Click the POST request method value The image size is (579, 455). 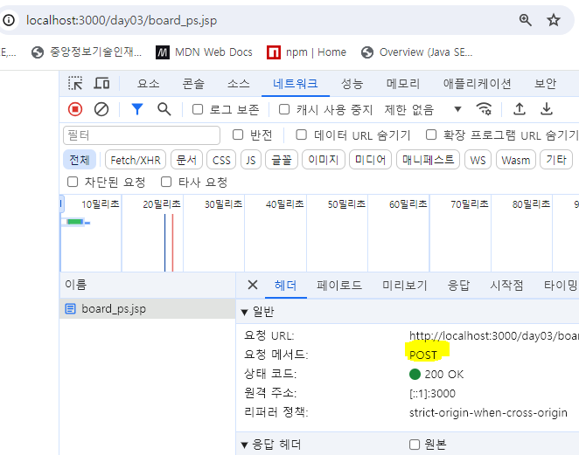click(423, 355)
